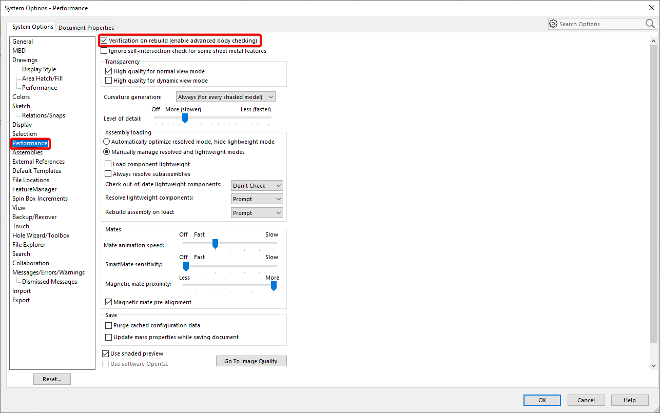This screenshot has height=413, width=660.
Task: Click Magnetic mate proximity slider handle
Action: (274, 286)
